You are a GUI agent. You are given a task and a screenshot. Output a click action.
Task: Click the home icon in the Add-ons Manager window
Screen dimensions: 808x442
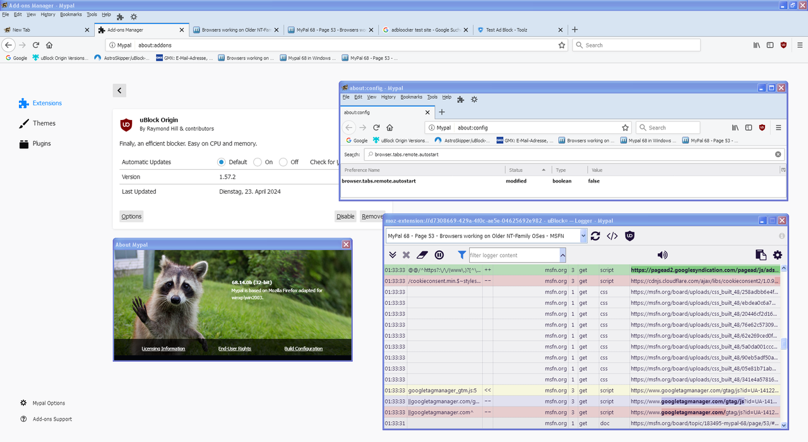click(x=49, y=45)
